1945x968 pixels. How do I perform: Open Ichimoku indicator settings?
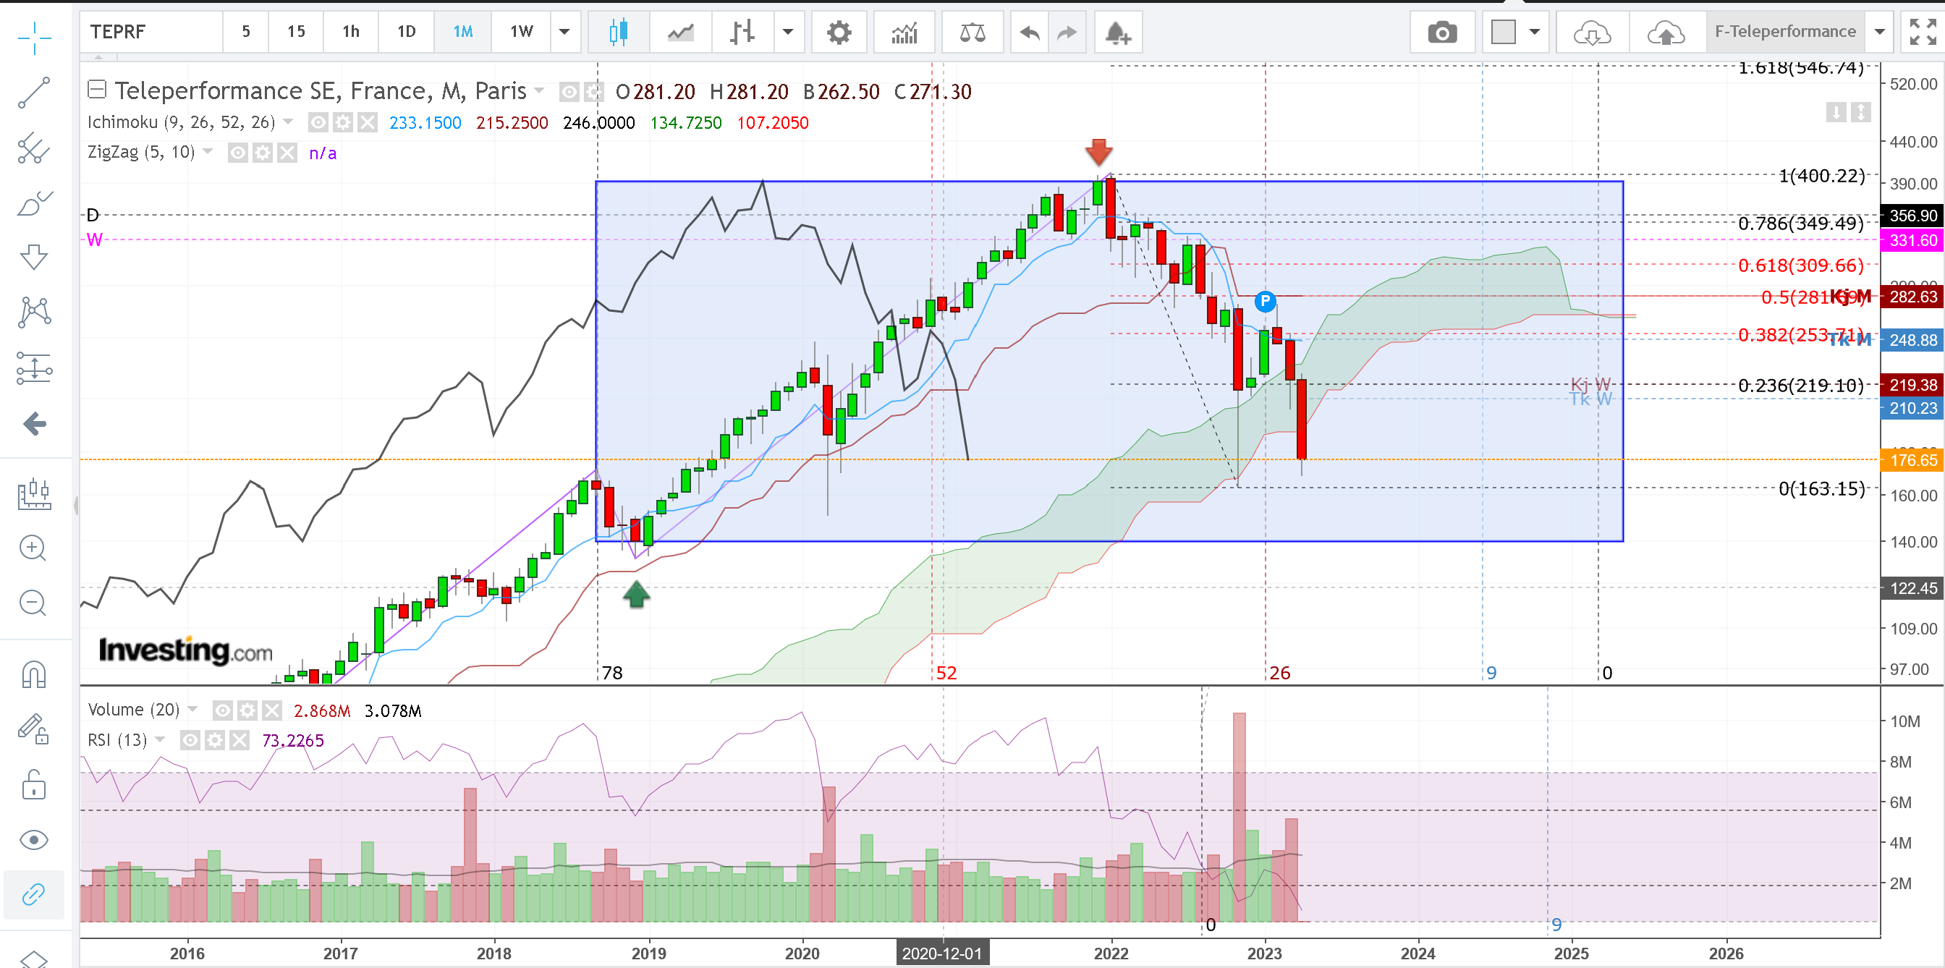click(344, 122)
